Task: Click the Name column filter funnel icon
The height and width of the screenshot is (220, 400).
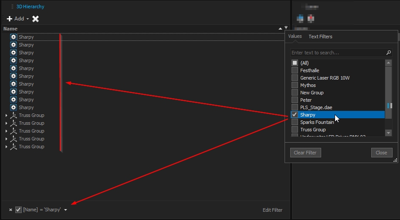Action: coord(286,28)
